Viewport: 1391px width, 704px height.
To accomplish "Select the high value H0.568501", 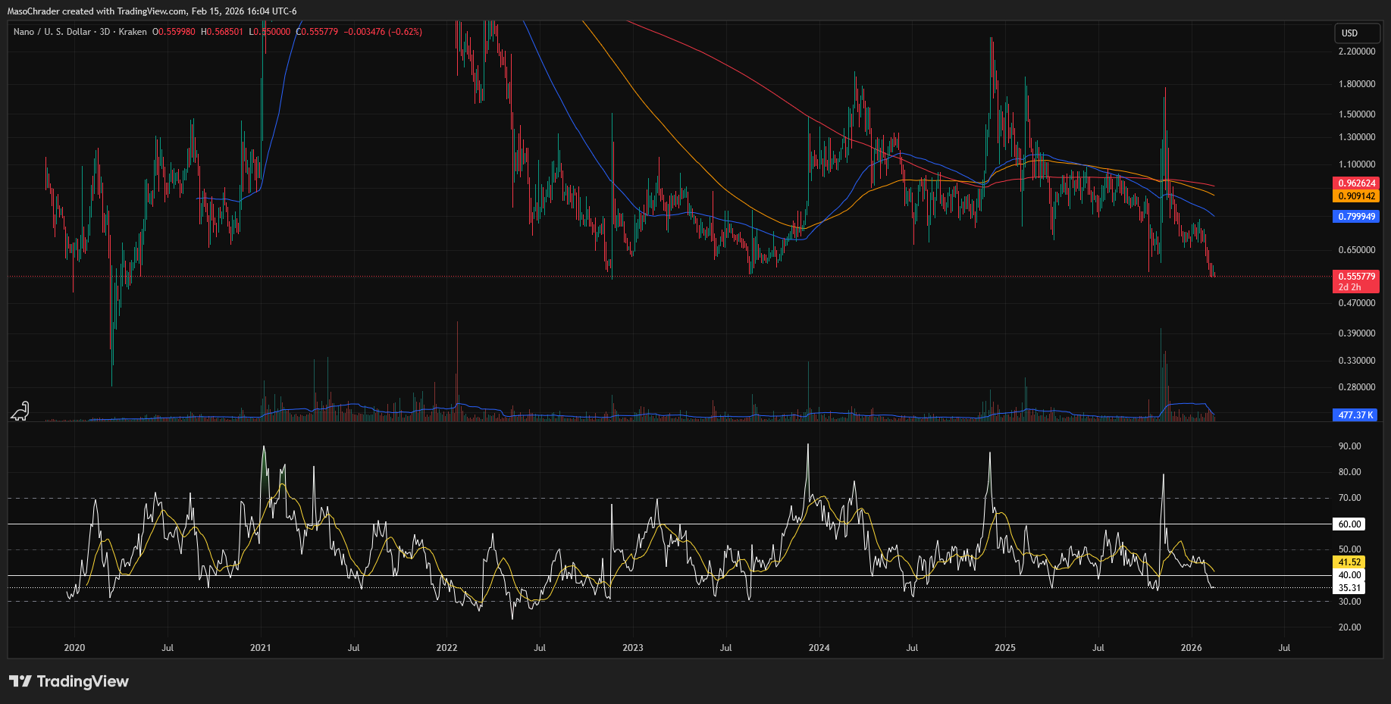I will coord(222,32).
